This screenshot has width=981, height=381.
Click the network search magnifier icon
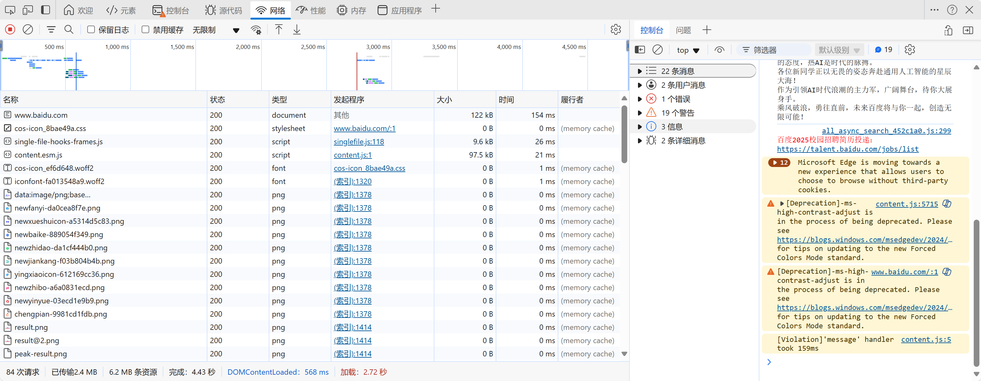[x=69, y=29]
